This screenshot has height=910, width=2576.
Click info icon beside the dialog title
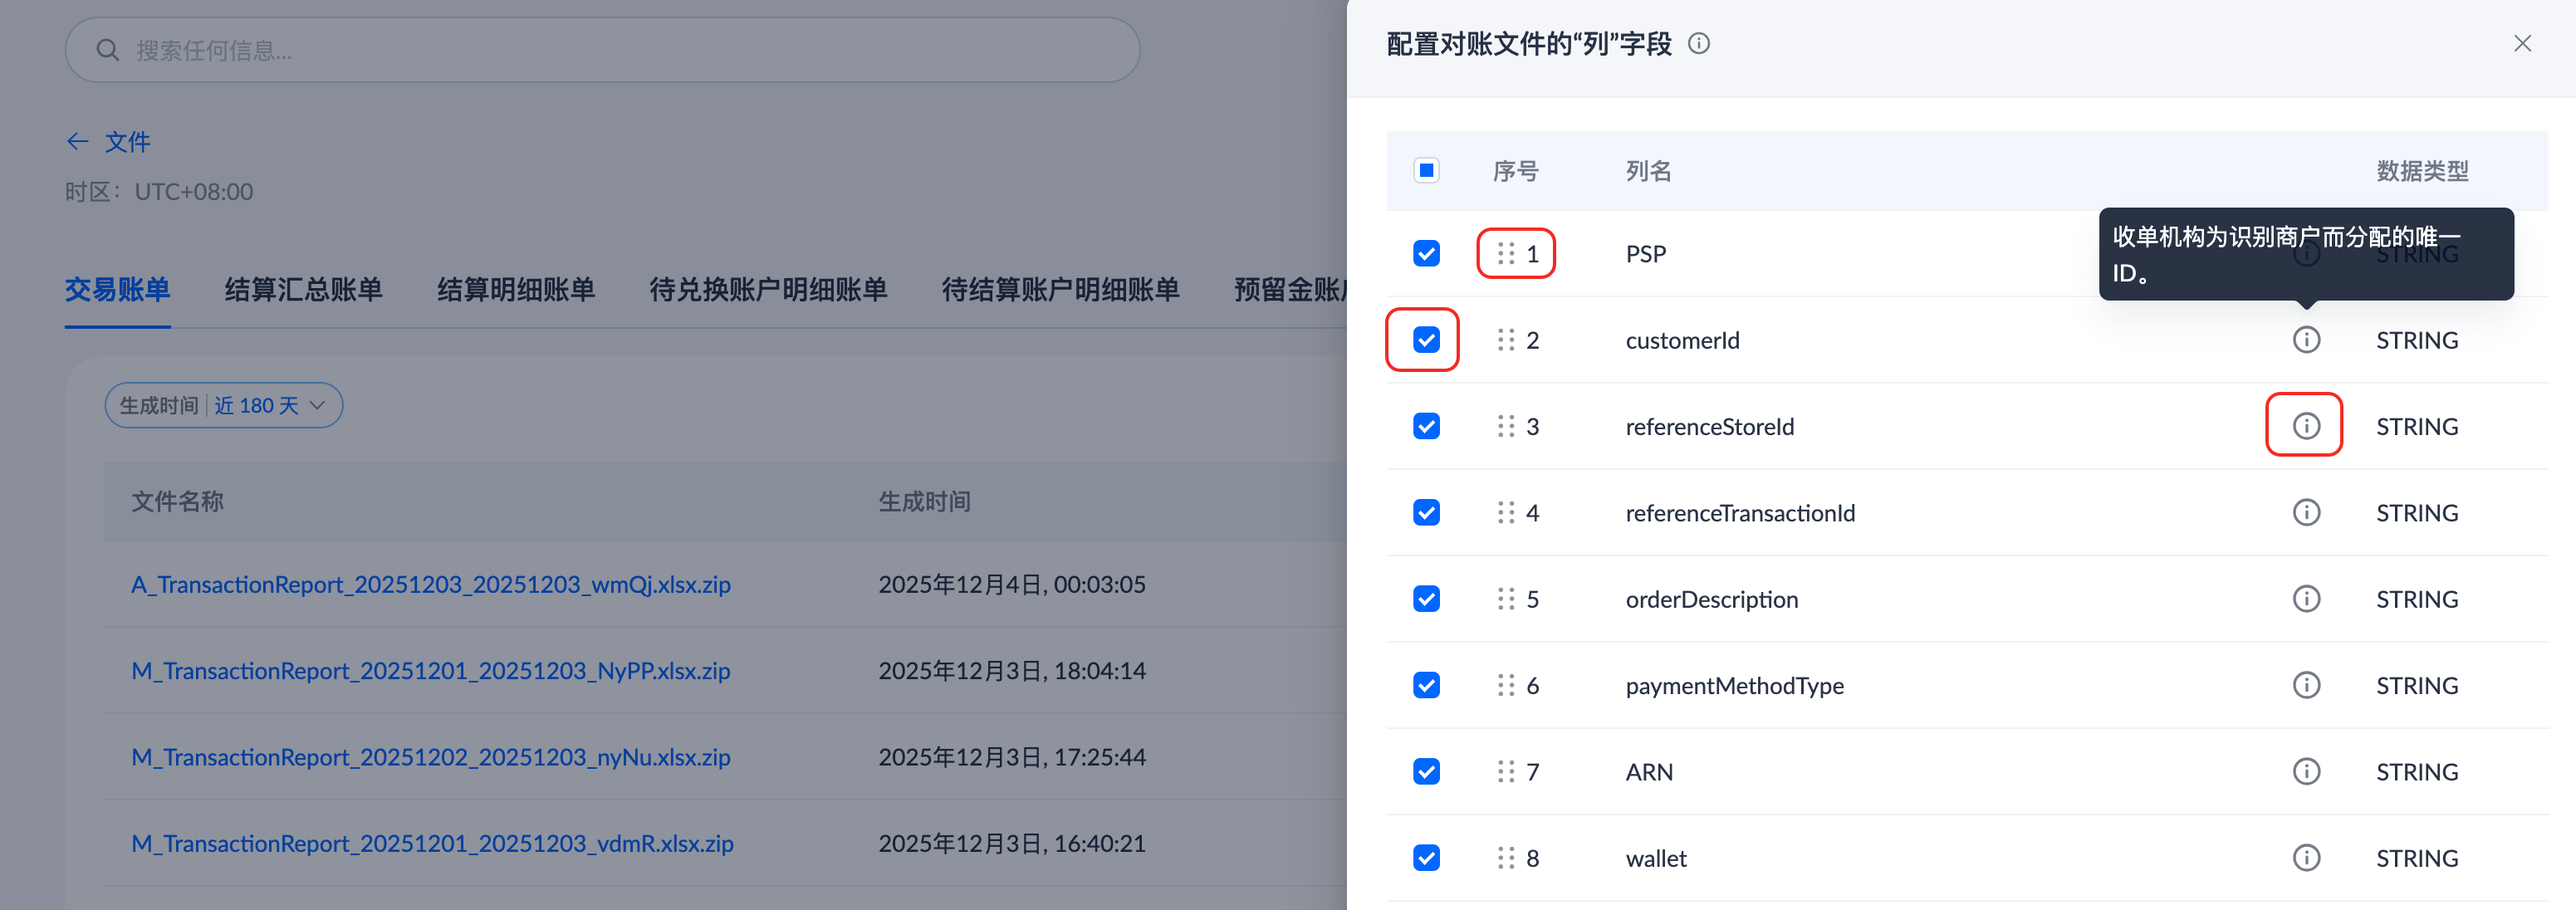click(1698, 44)
